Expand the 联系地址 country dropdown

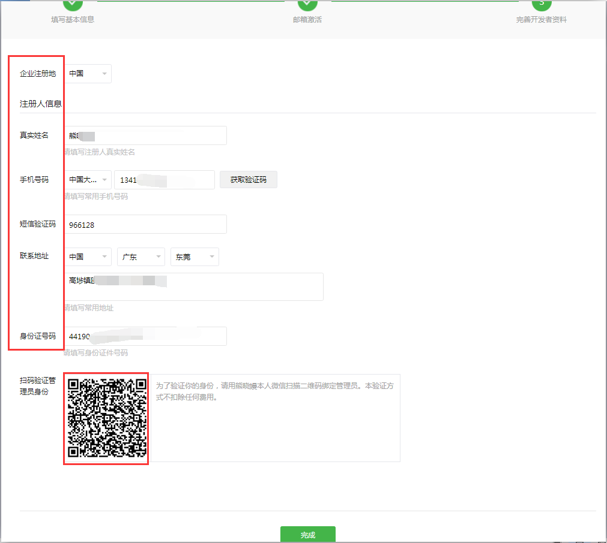tap(88, 257)
